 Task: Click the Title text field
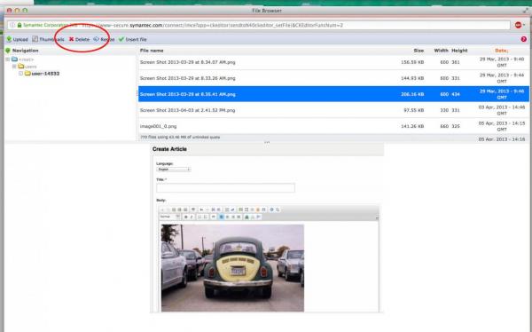click(x=225, y=187)
